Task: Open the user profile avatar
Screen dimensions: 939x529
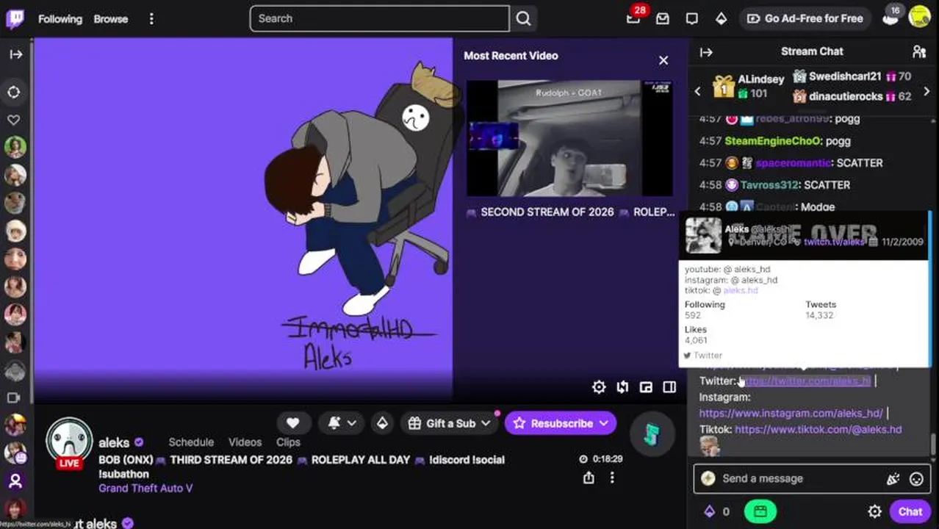Action: pos(919,17)
